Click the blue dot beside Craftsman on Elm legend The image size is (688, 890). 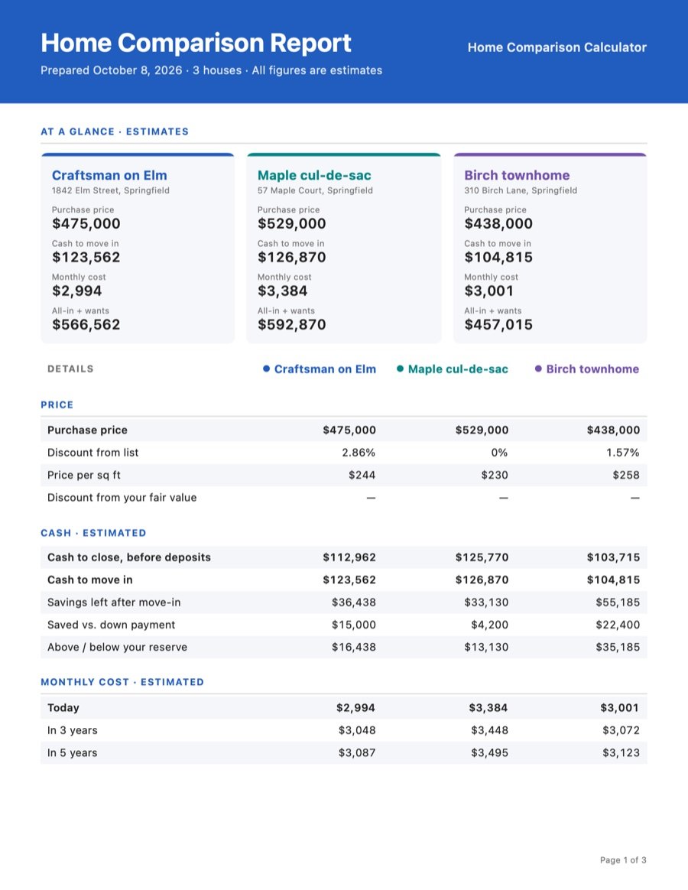266,369
